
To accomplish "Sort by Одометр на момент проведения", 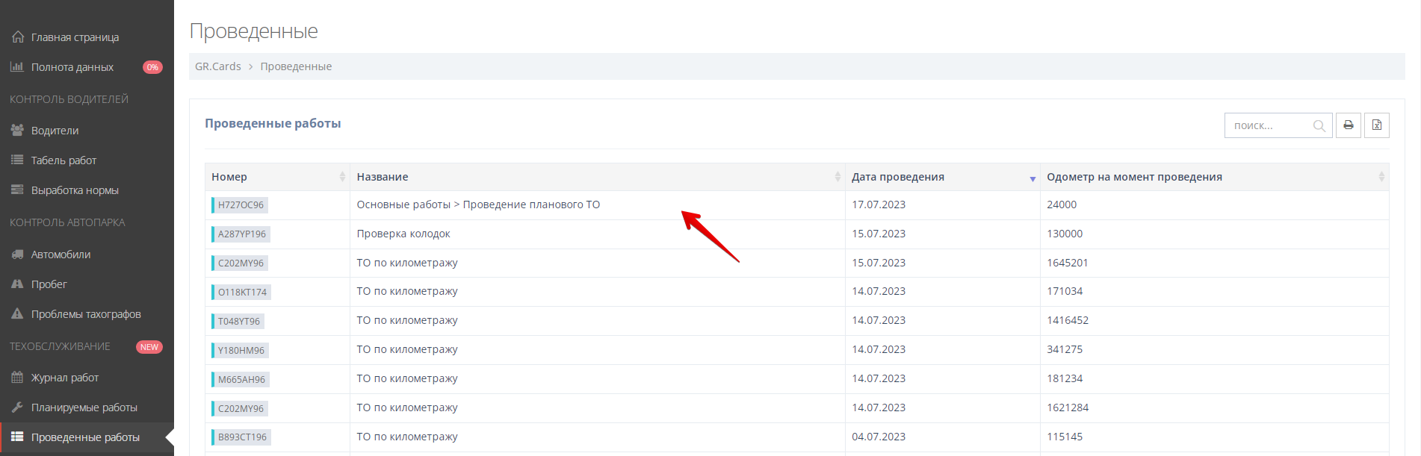I will coord(1381,177).
